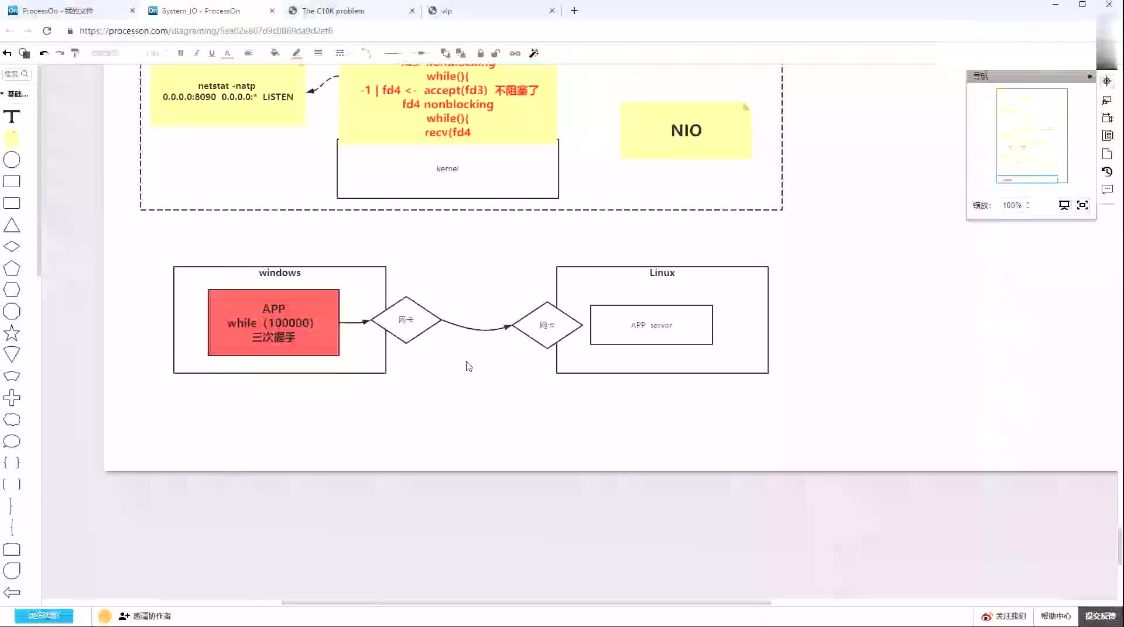Collapse the 导航 navigation panel
This screenshot has height=627, width=1124.
coord(1089,76)
